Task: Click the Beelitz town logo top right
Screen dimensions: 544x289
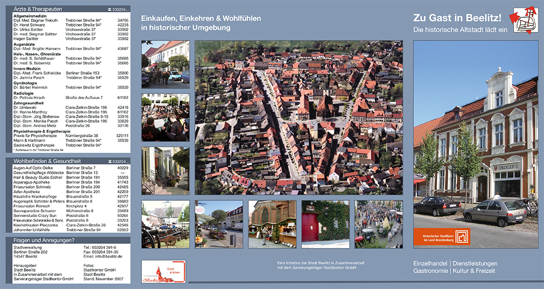Action: tap(522, 21)
